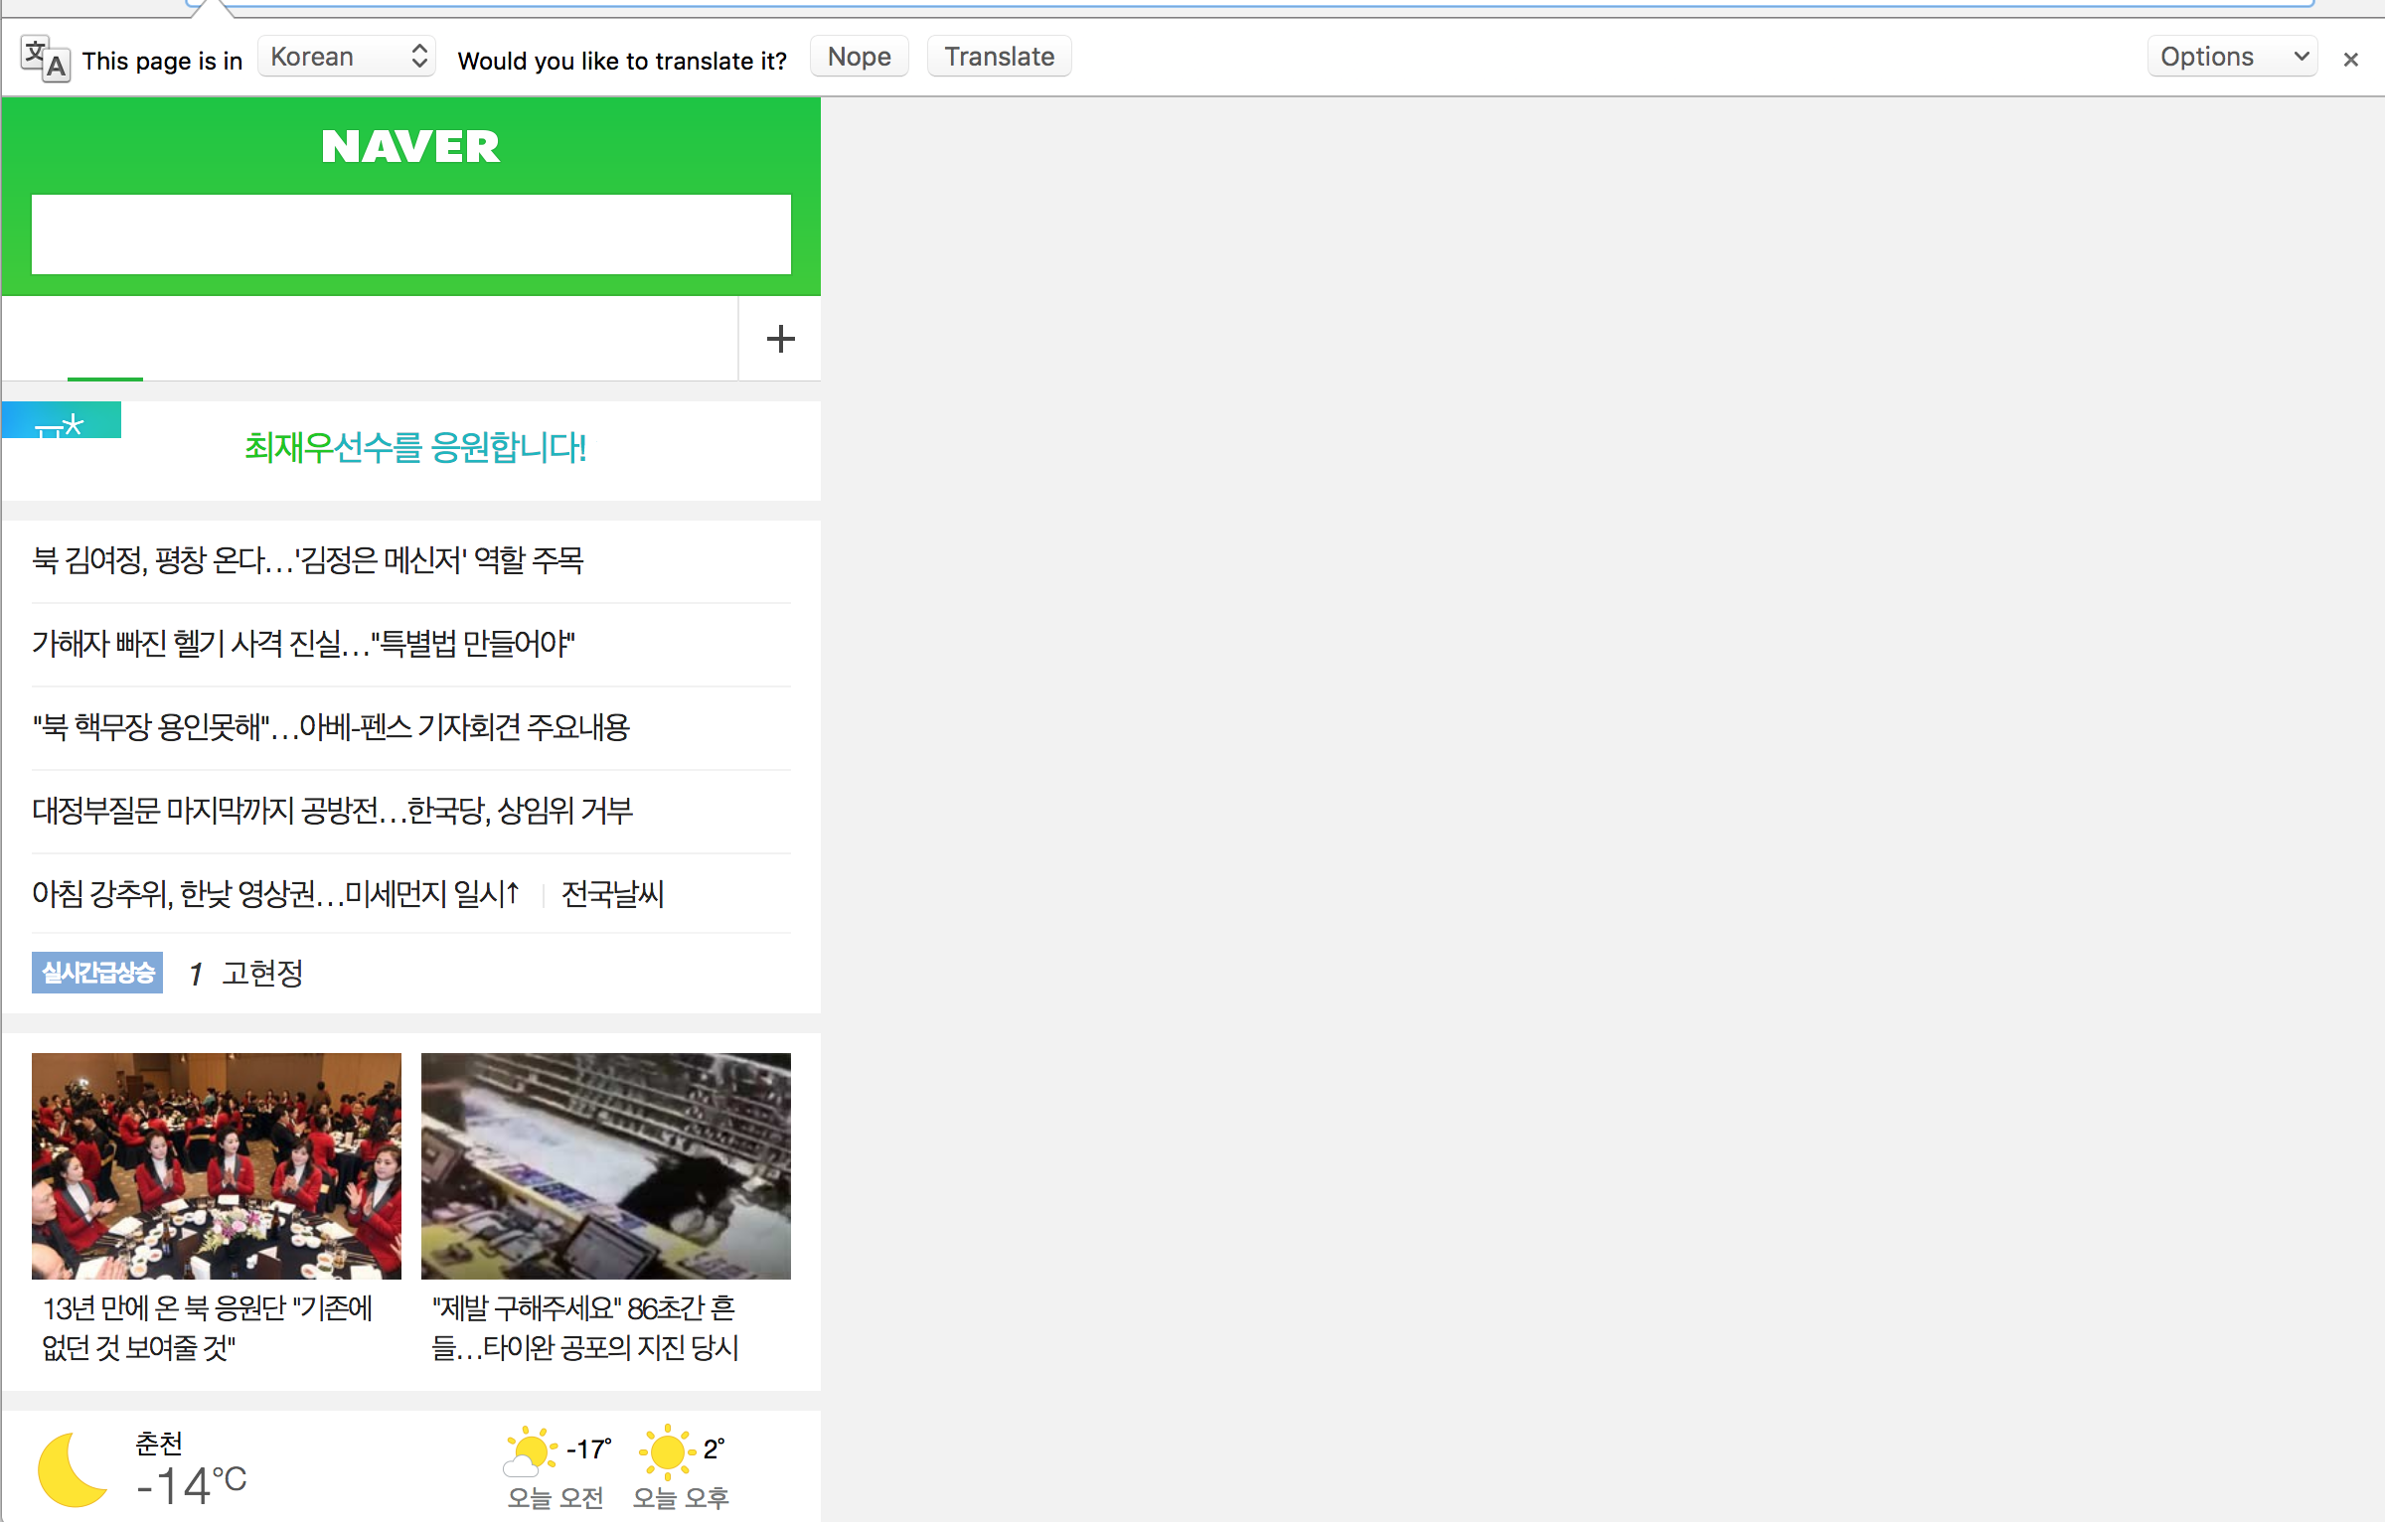Click the translate page icon
Viewport: 2385px width, 1522px height.
(46, 60)
